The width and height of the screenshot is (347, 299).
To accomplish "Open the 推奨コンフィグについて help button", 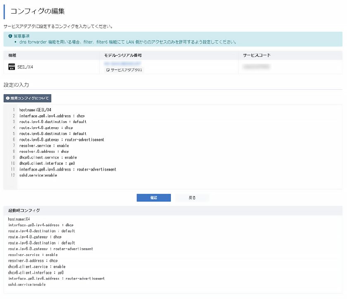I will [27, 98].
